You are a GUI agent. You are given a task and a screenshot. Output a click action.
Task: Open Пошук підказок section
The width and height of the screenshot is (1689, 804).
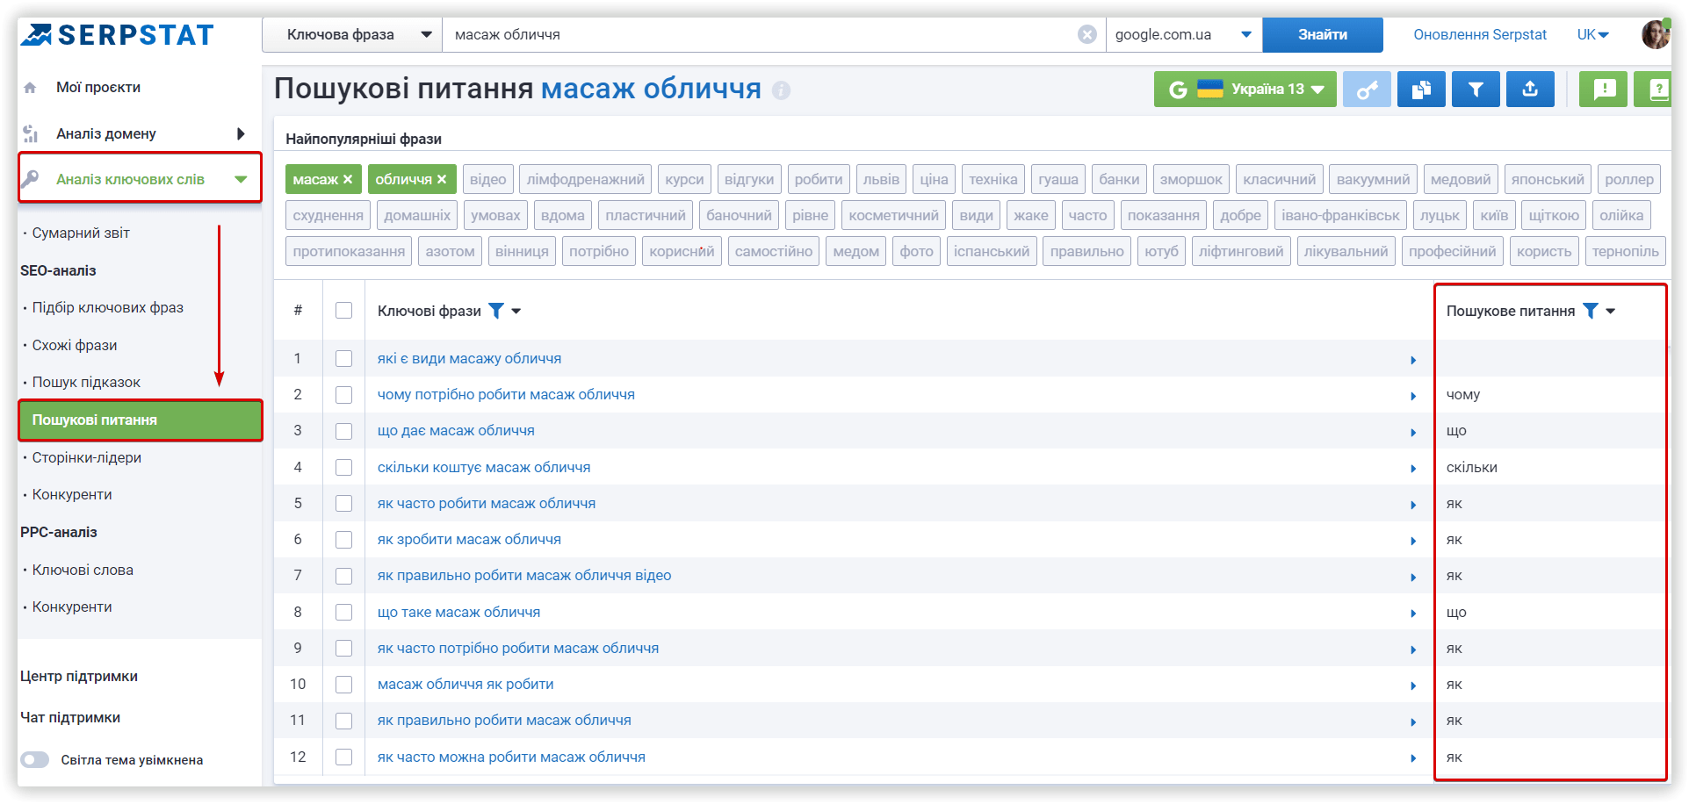[x=86, y=382]
